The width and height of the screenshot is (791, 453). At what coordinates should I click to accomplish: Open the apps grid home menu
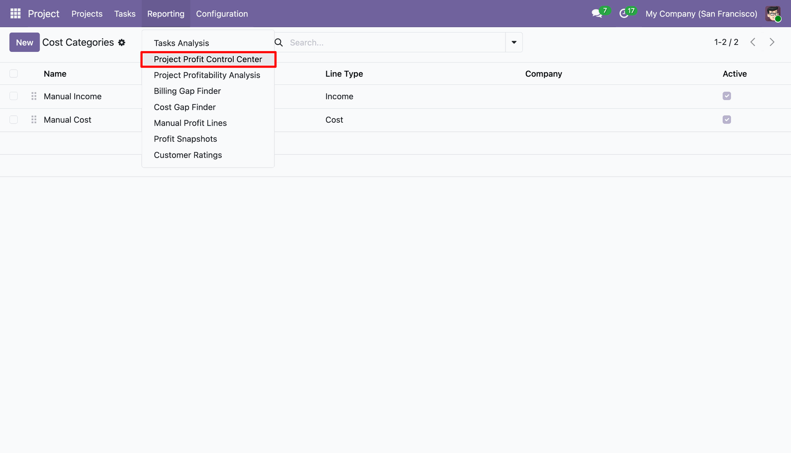point(15,14)
